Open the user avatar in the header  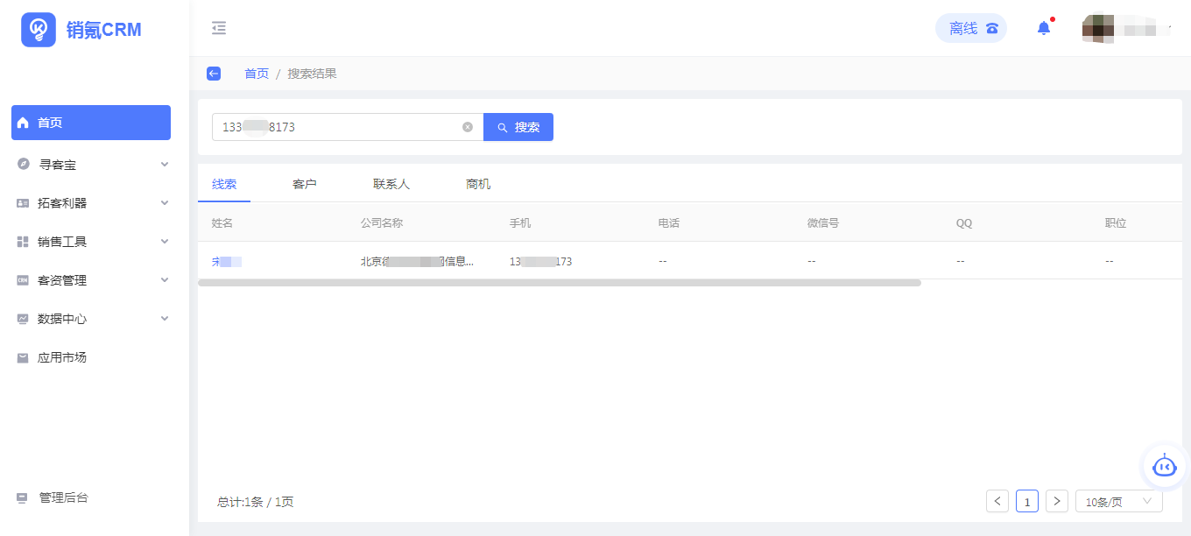point(1098,28)
